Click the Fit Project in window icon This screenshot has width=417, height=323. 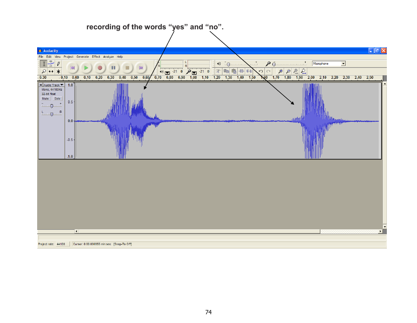(303, 71)
